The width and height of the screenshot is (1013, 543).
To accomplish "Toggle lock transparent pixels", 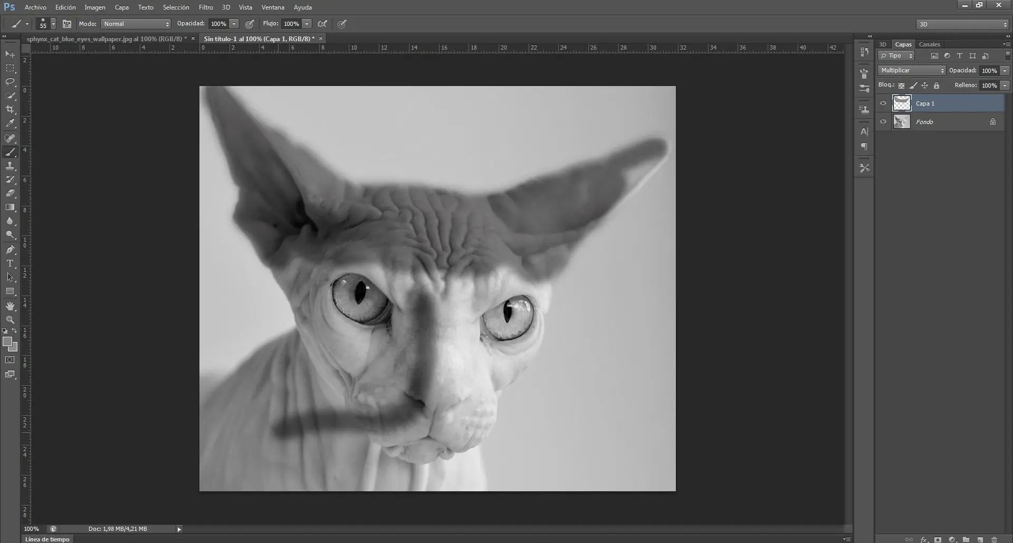I will [x=901, y=85].
